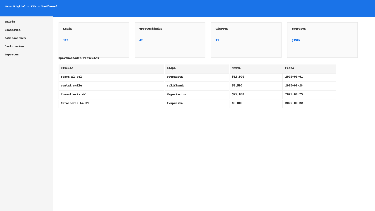Screen dimensions: 375x211
Task: Click the 2025-09-01 date cell
Action: click(x=309, y=77)
